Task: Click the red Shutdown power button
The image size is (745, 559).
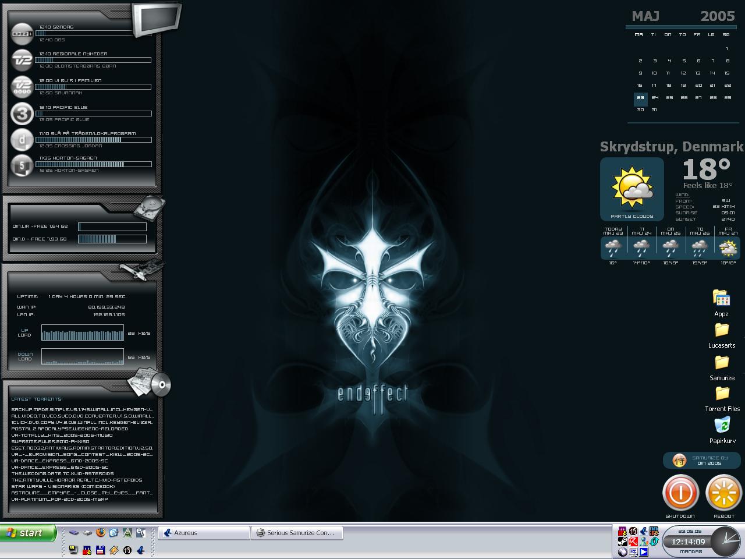Action: (680, 493)
